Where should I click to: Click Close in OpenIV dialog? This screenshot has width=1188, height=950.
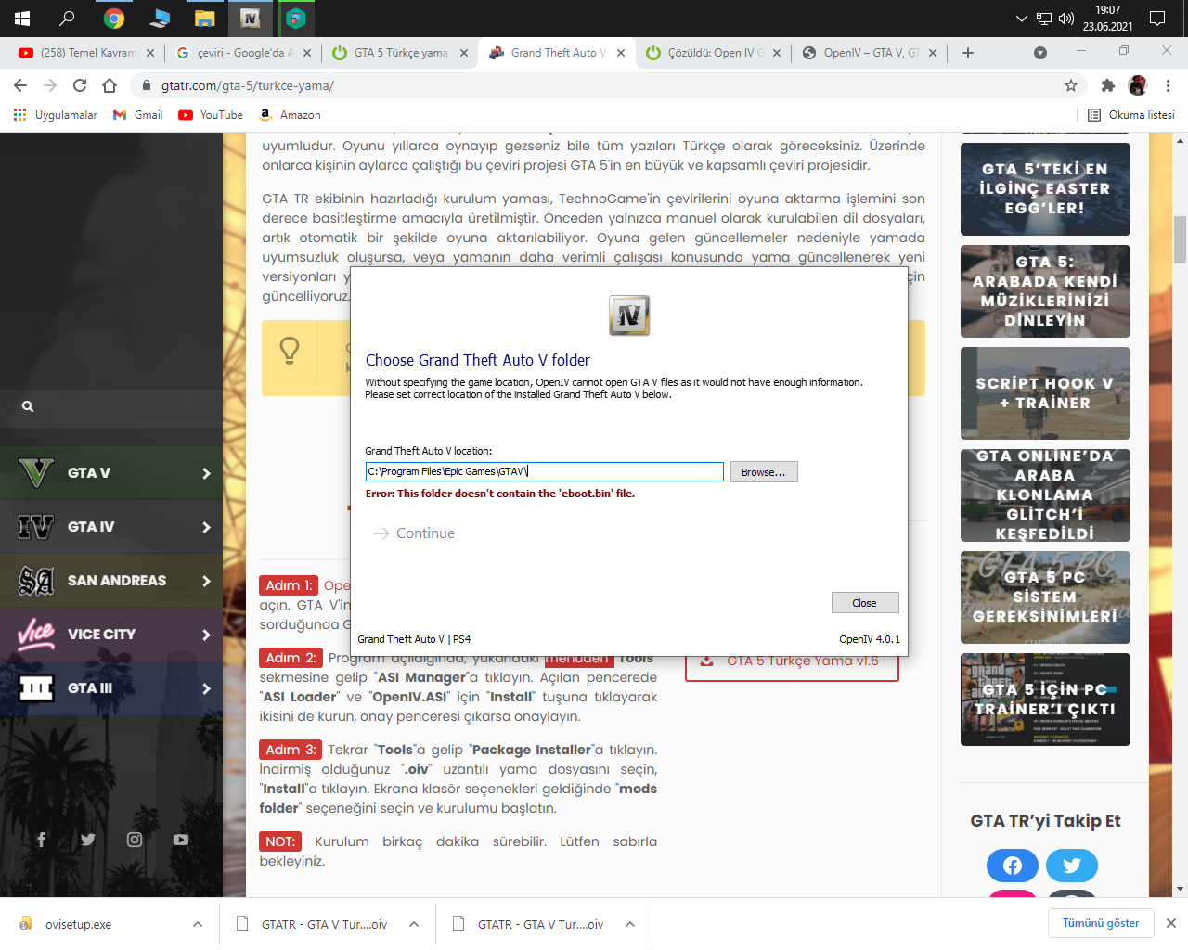click(x=865, y=603)
